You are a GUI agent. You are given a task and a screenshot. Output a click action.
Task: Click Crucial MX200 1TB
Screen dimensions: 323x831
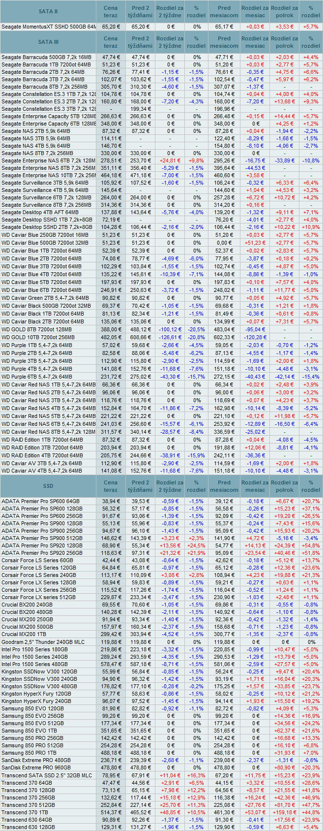point(23,634)
